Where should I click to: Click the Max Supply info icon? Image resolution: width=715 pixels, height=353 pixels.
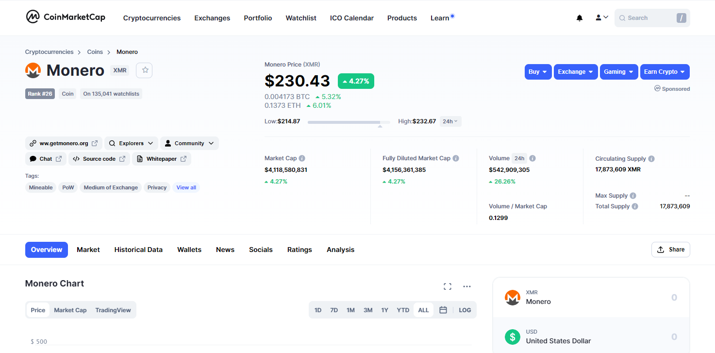tap(633, 196)
